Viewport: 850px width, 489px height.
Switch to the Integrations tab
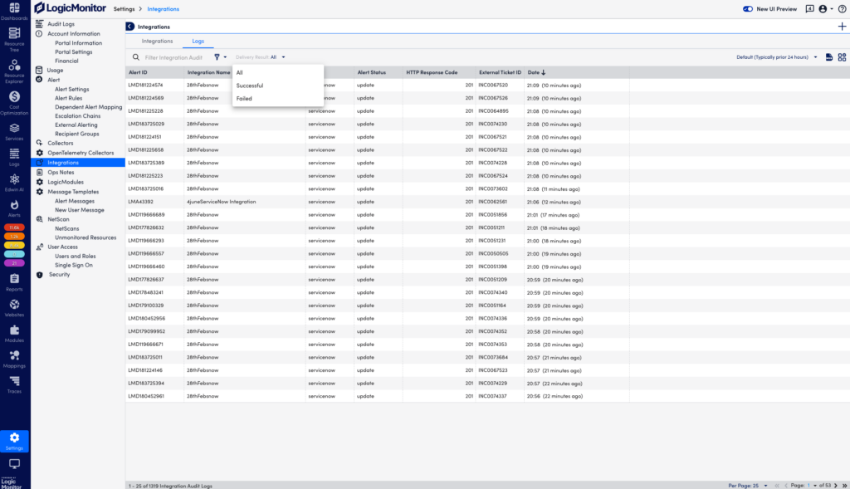(x=157, y=41)
